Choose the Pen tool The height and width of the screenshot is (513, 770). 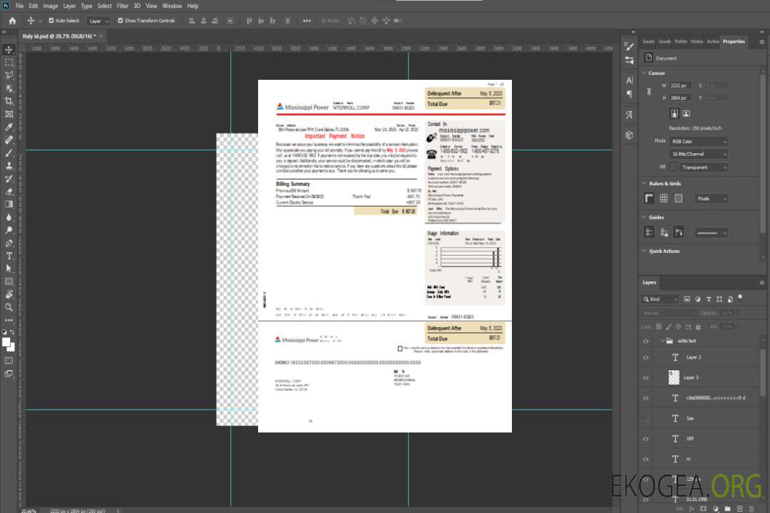(9, 243)
